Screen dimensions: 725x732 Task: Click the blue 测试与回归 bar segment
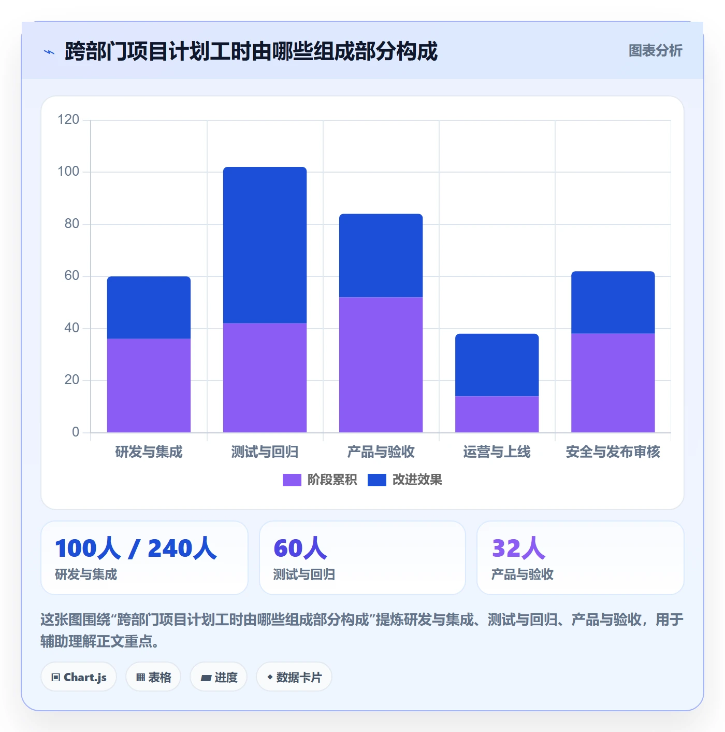pos(265,245)
